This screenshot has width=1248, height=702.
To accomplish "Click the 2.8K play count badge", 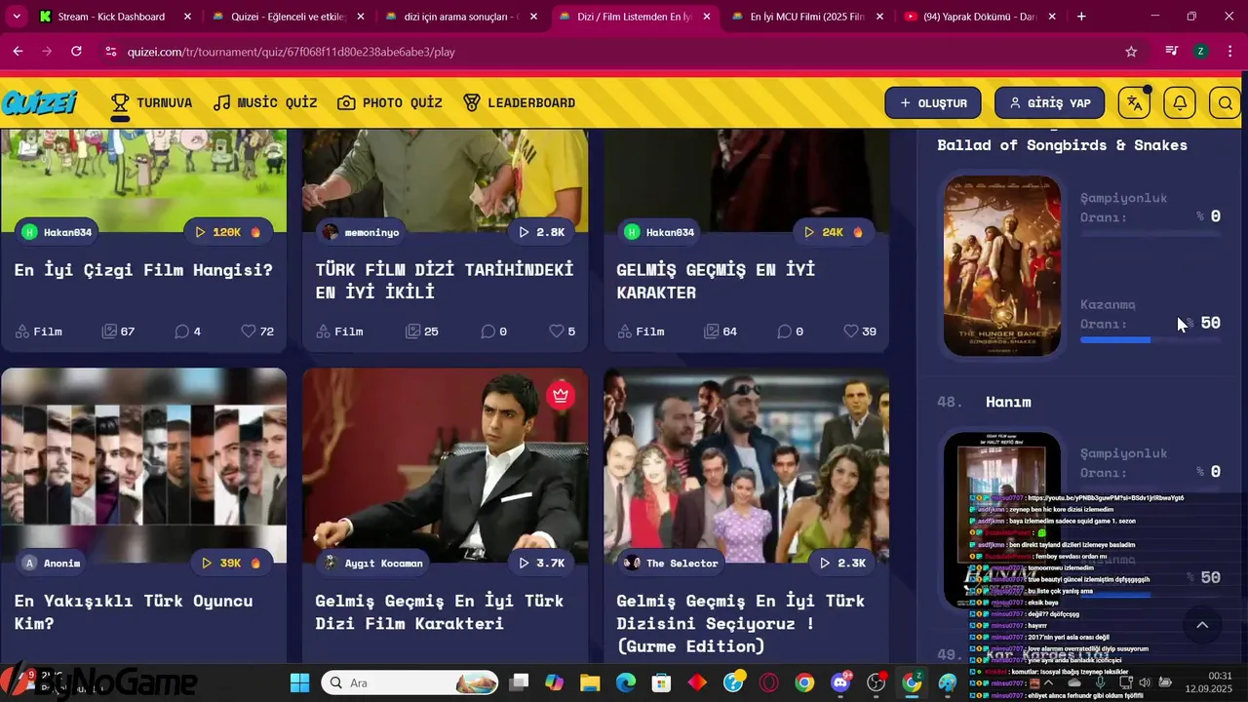I will [542, 232].
